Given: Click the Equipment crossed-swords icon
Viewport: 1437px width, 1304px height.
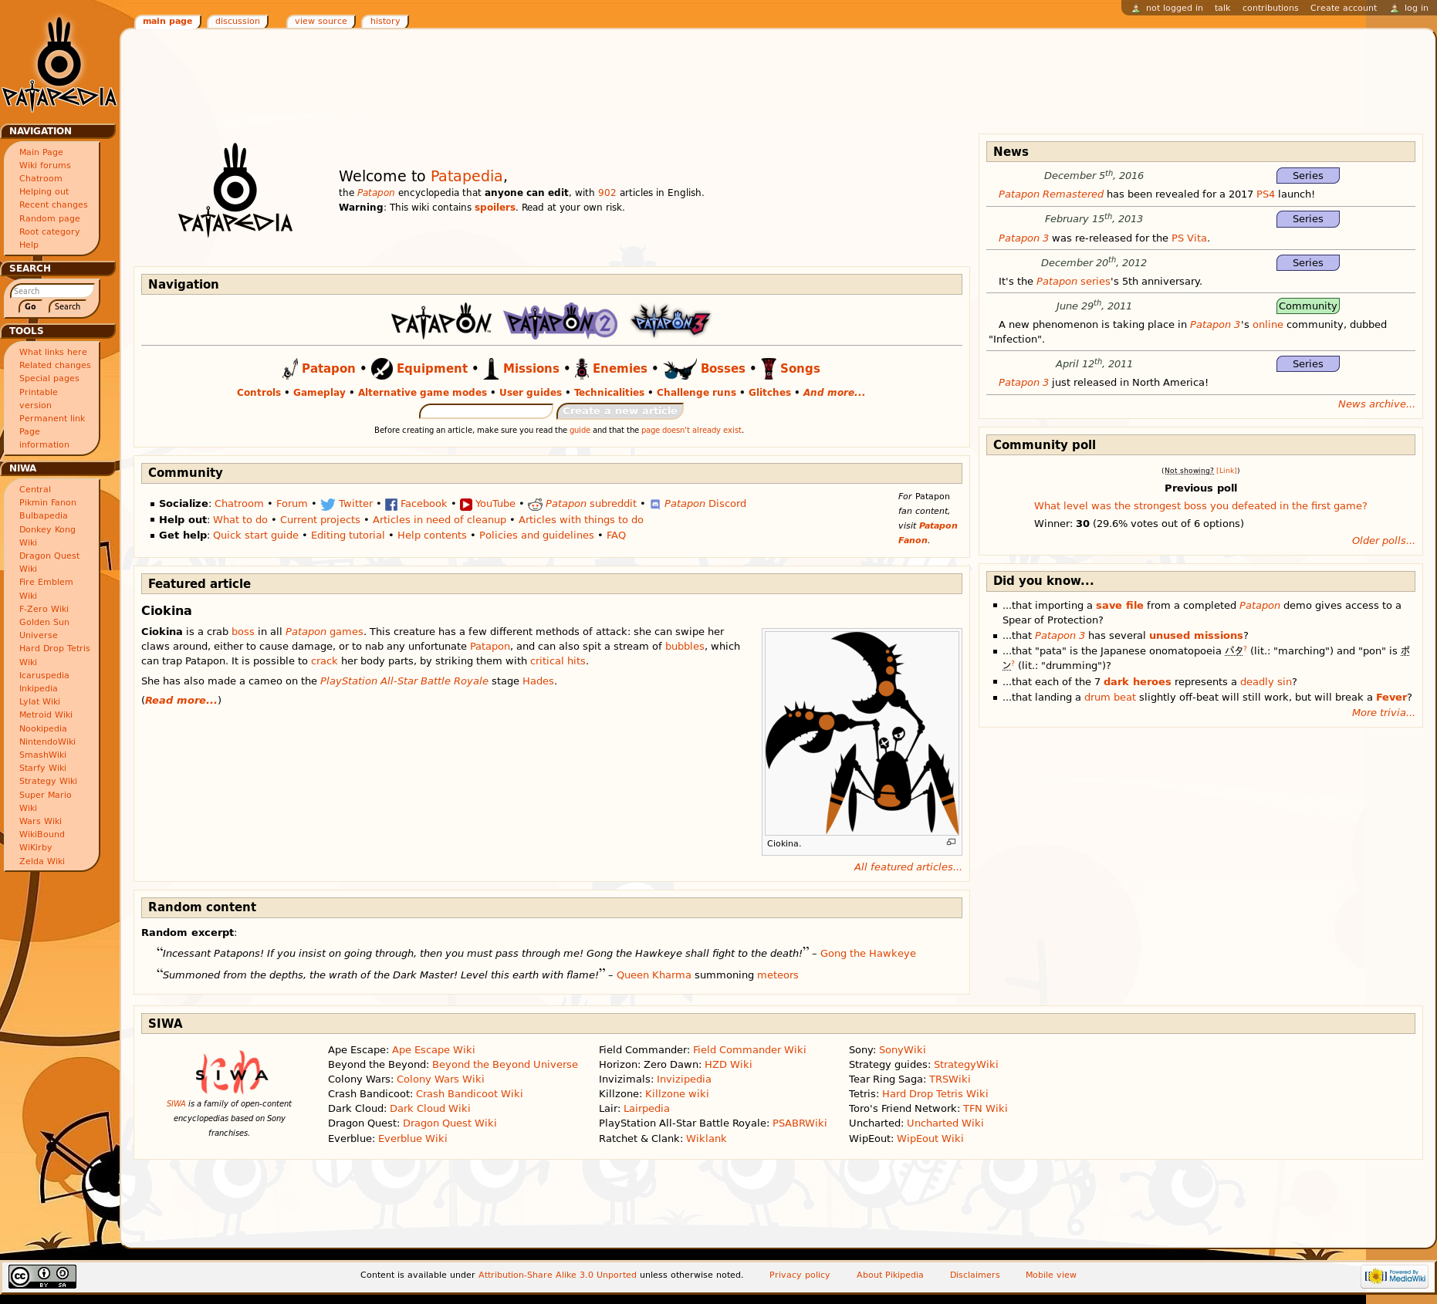Looking at the screenshot, I should coord(381,369).
